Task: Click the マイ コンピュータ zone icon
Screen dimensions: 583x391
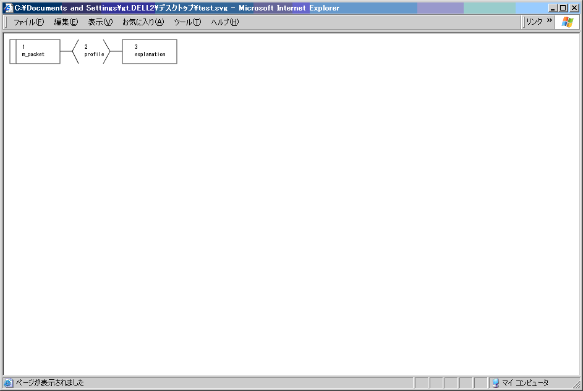Action: [495, 383]
